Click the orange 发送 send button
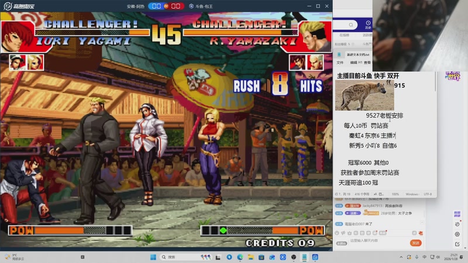 tap(416, 243)
